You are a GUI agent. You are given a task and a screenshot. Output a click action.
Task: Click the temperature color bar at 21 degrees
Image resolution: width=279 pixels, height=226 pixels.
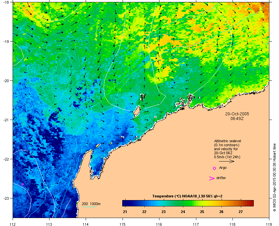click(126, 203)
